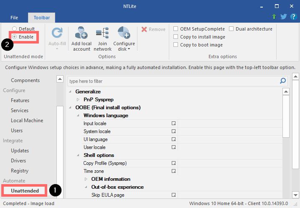Open the Features page in sidebar

coord(20,100)
